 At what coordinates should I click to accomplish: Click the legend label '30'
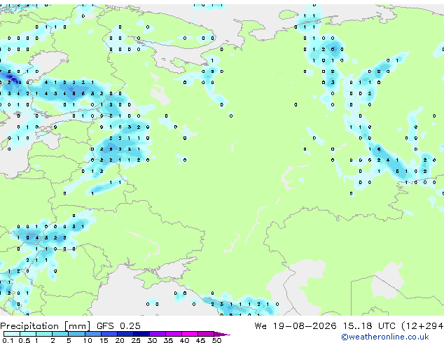pos(152,340)
